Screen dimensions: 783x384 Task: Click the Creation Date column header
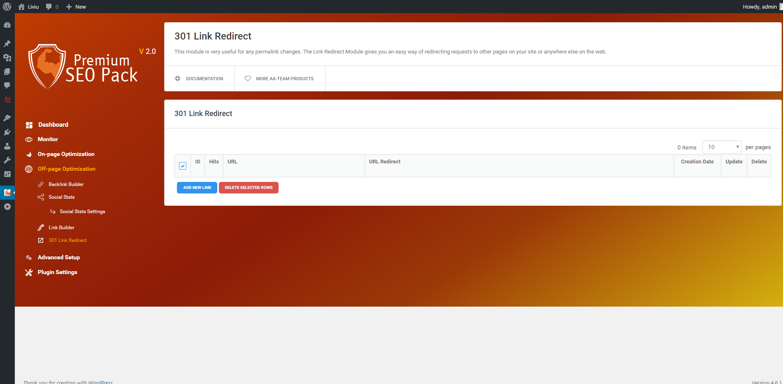pos(697,162)
